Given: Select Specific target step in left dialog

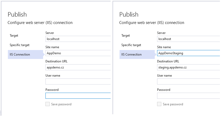Looking at the screenshot, I should coord(19,45).
